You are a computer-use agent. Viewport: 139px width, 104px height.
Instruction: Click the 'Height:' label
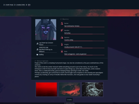66,44
